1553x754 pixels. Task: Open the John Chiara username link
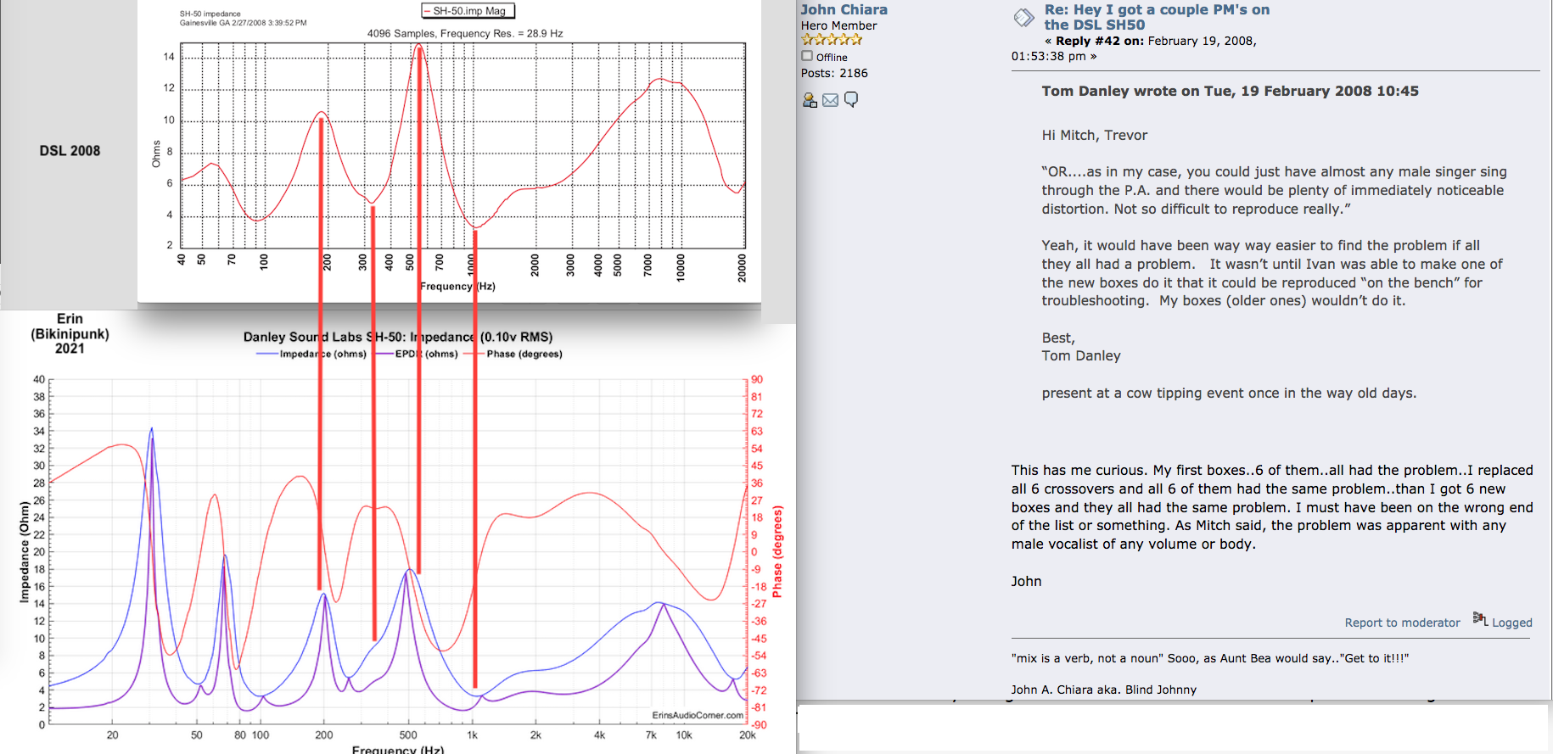844,9
